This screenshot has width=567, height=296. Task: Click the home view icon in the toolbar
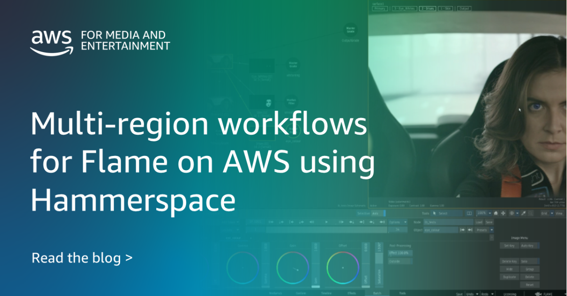pos(495,213)
